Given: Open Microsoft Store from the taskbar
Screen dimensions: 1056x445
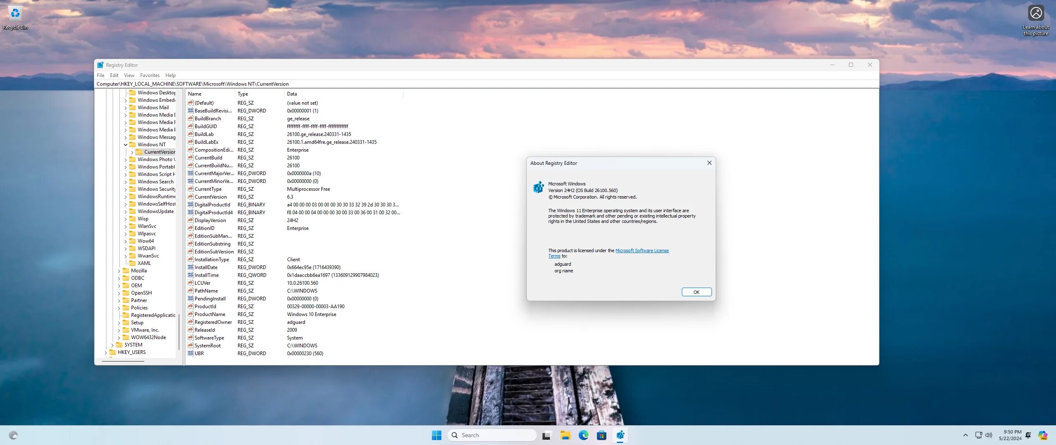Looking at the screenshot, I should (x=601, y=435).
